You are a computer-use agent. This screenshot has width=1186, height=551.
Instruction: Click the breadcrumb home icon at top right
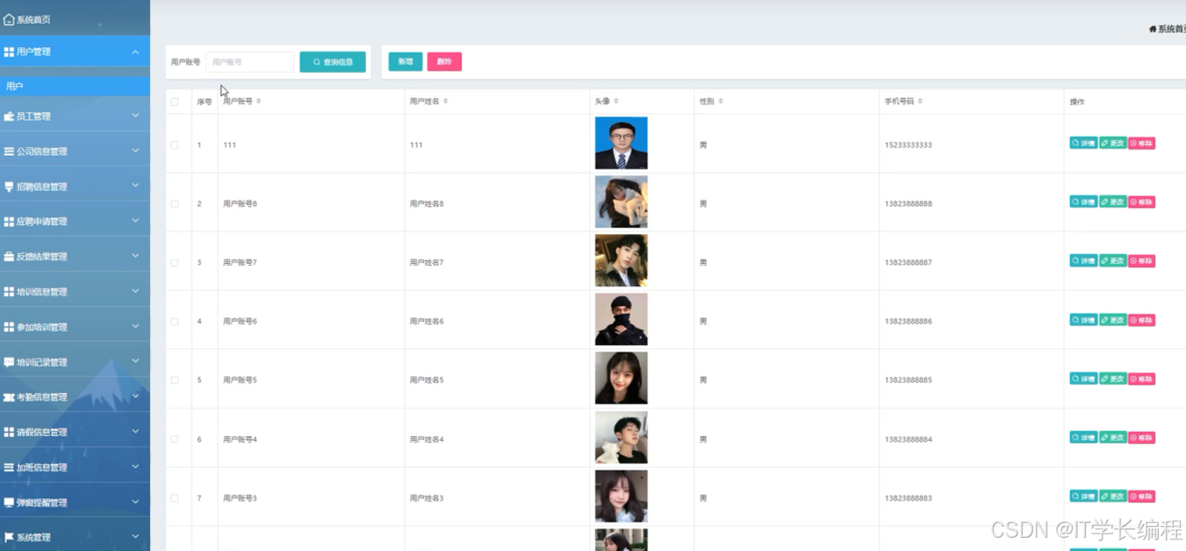click(1152, 29)
